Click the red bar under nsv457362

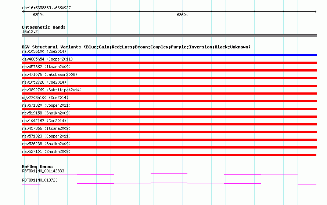pos(169,70)
